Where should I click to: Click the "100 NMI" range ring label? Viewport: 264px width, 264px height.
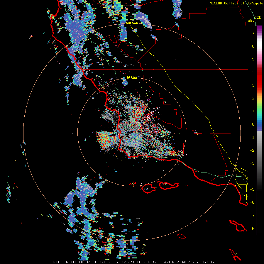132,23
